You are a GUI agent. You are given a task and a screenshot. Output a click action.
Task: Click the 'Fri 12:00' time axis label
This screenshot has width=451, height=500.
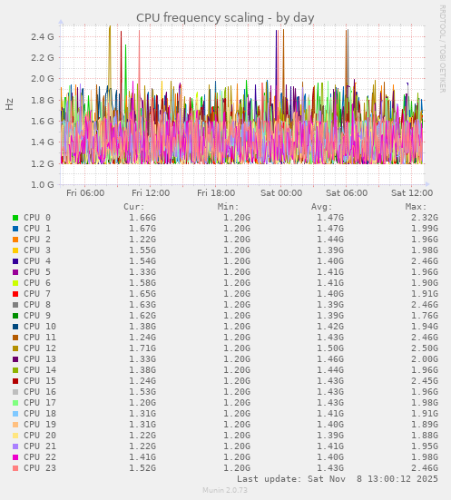[151, 193]
